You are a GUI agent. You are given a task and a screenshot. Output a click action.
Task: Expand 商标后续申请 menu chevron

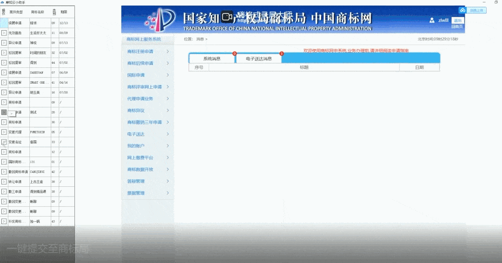click(x=168, y=63)
